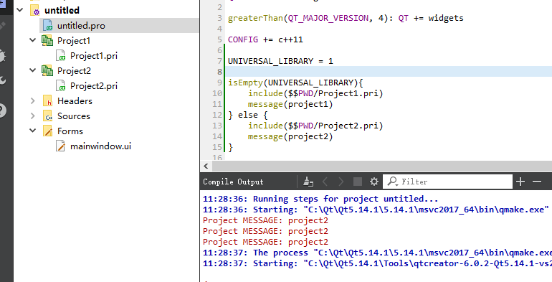Screen dimensions: 552x282
Task: Go to next compile output item
Action: pyautogui.click(x=341, y=182)
